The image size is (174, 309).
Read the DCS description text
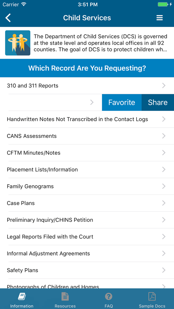pos(101,43)
